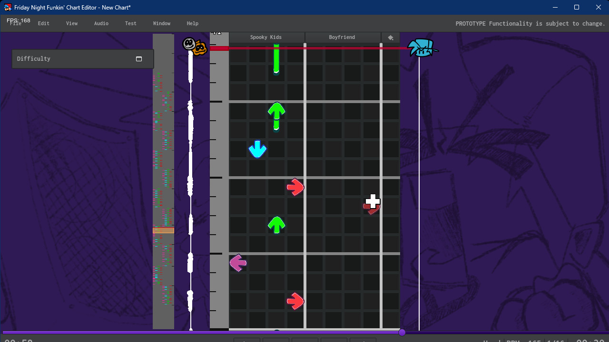Screen dimensions: 609x342
Task: Open the Edit menu
Action: coord(44,23)
